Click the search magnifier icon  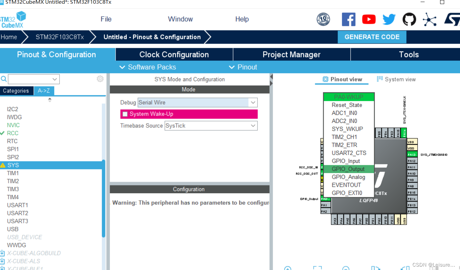(4, 79)
